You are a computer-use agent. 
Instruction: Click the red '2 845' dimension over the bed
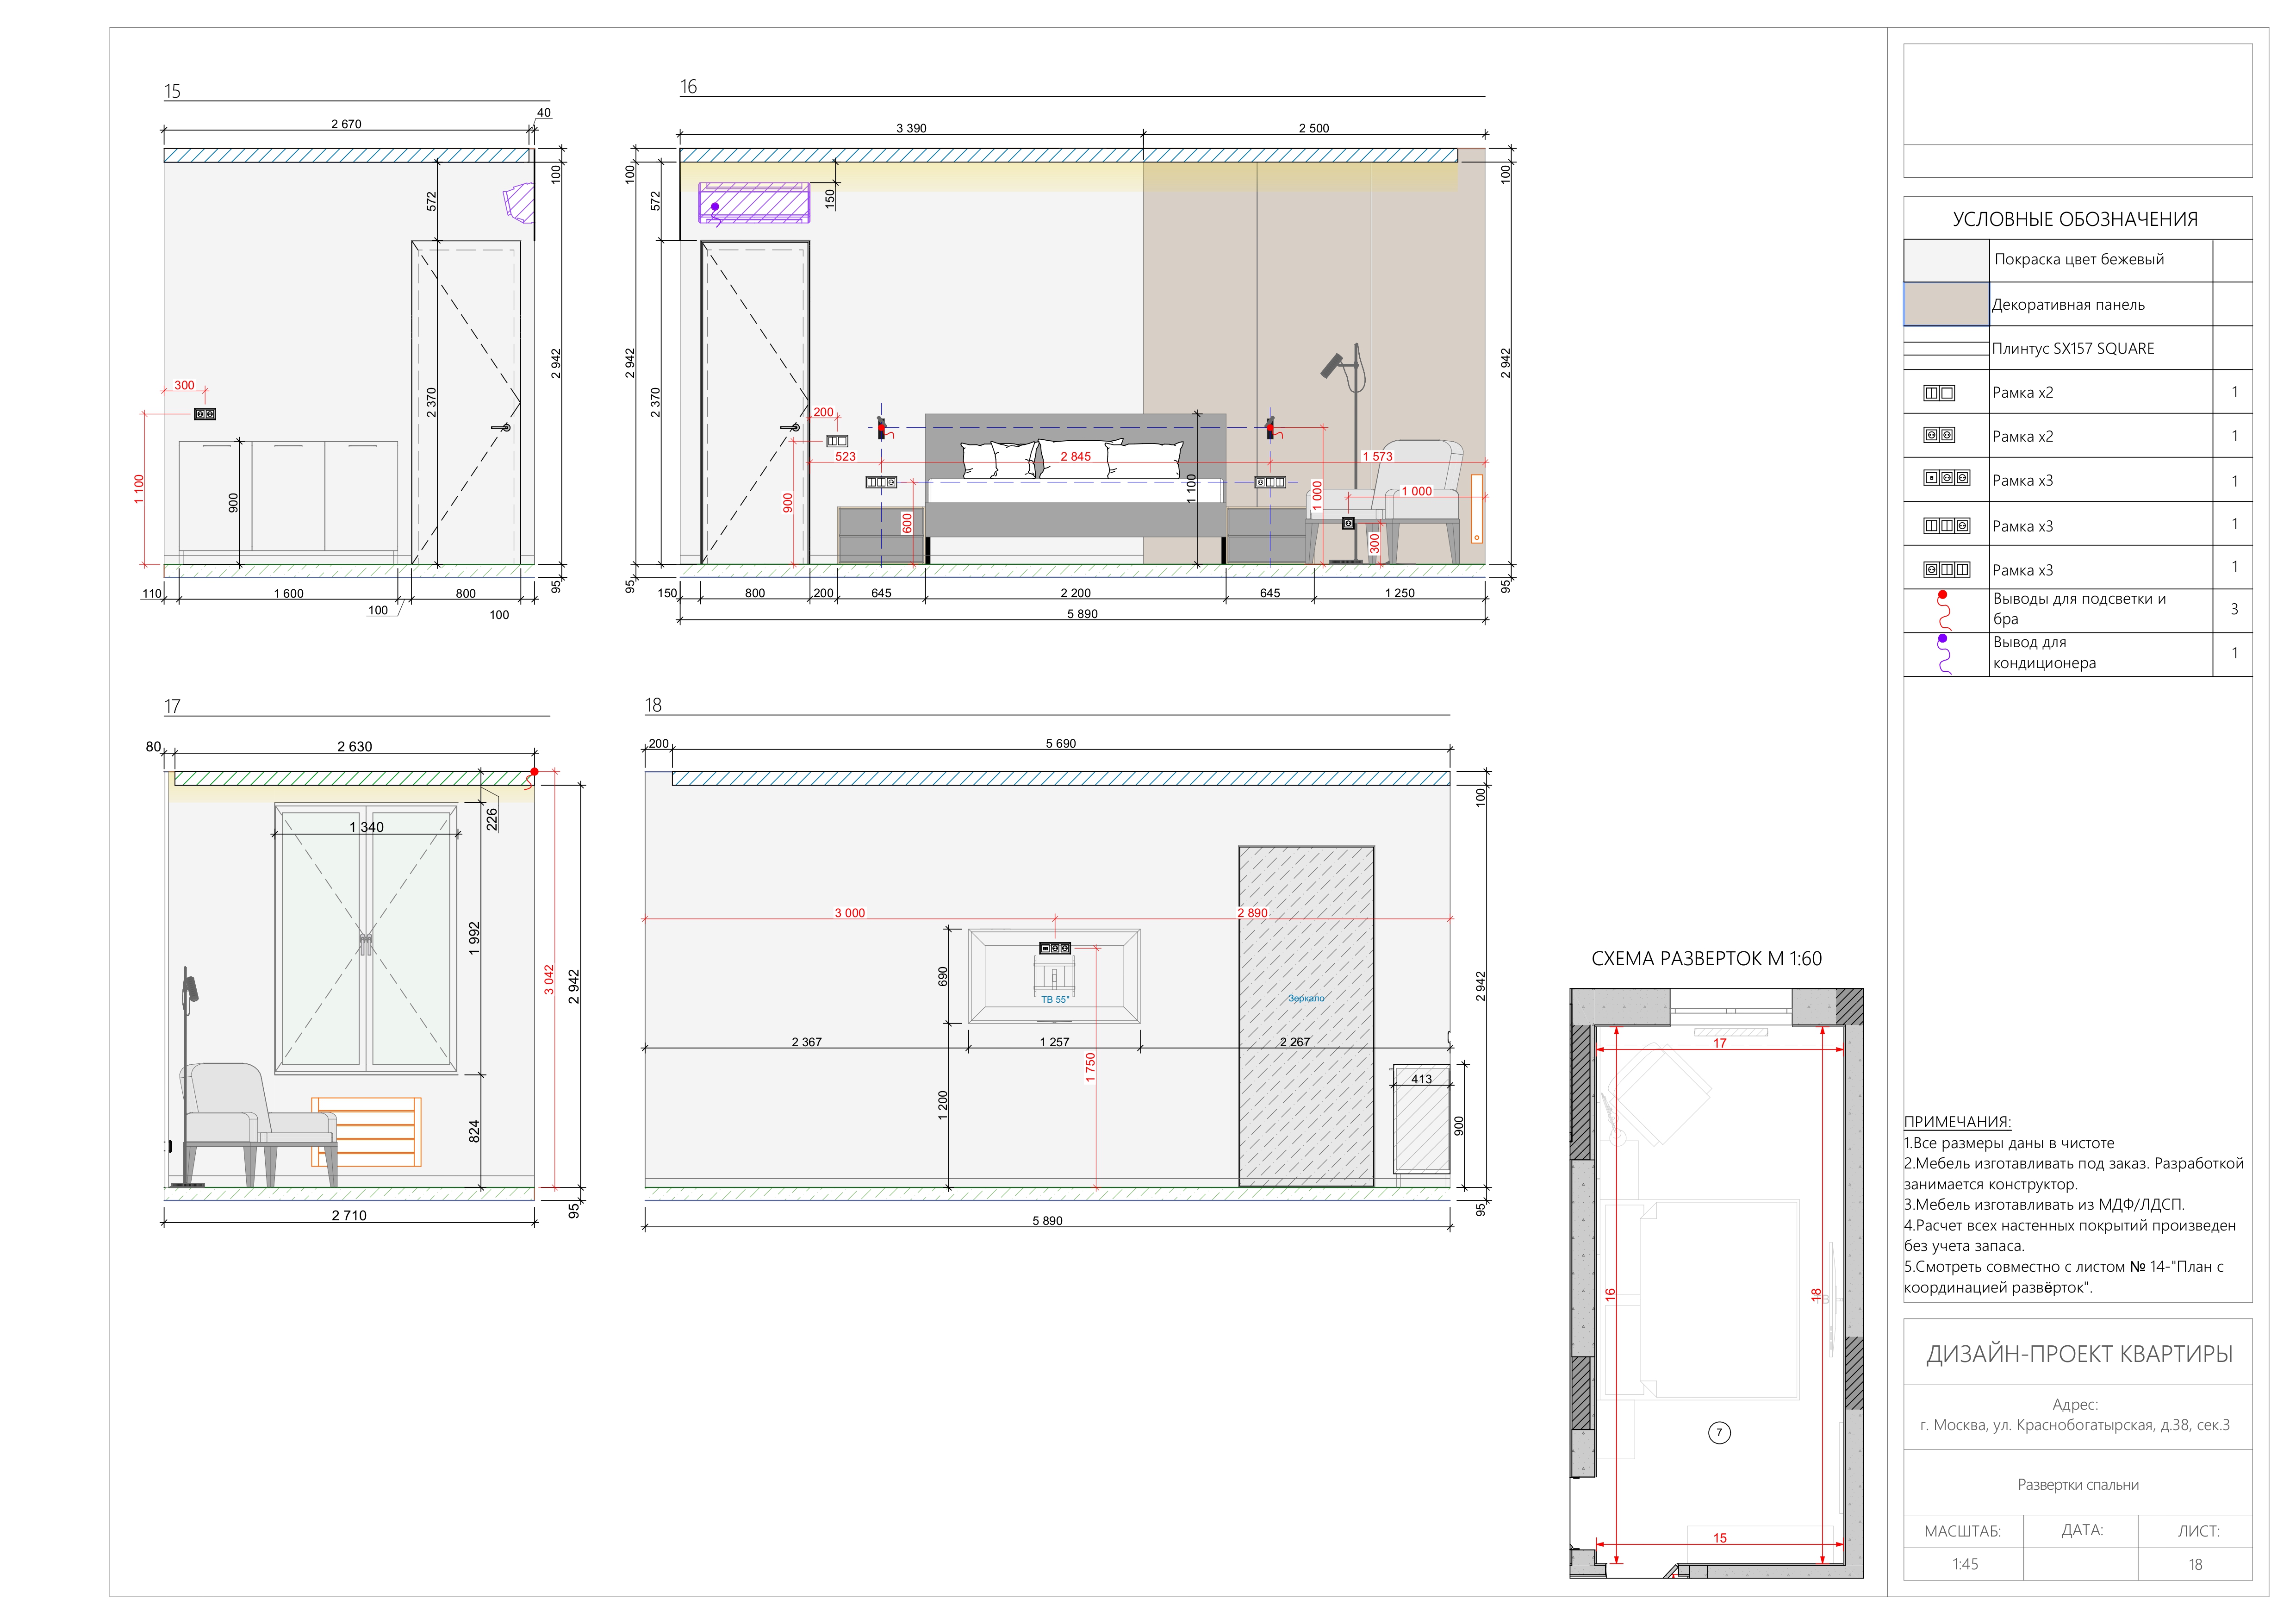pos(1075,456)
